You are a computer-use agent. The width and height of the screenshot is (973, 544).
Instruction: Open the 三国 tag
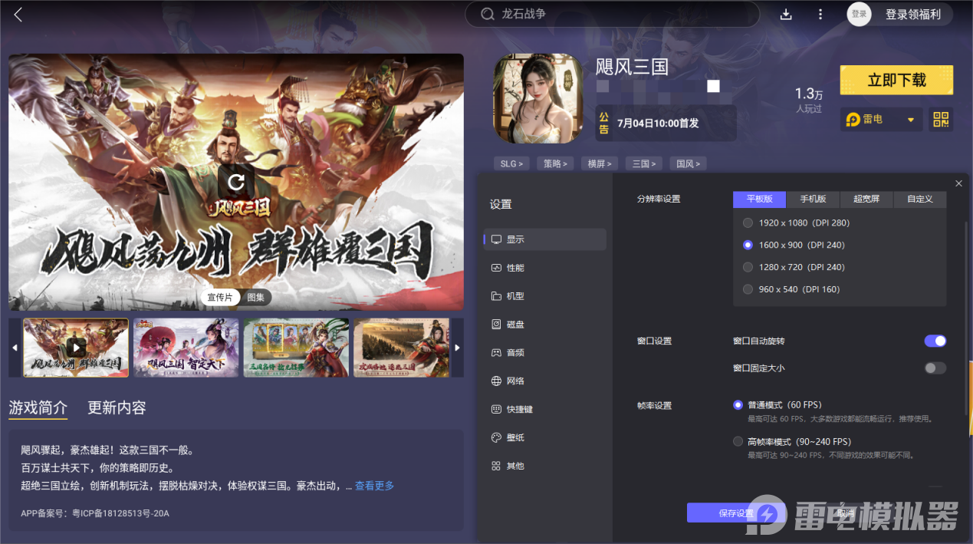point(643,163)
